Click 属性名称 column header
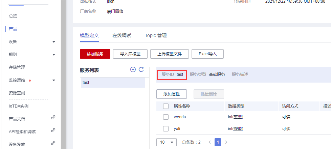 click(182, 106)
